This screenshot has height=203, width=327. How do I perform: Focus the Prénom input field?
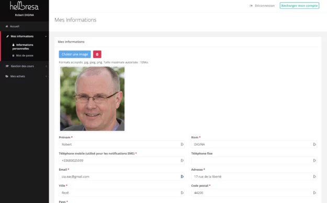pyautogui.click(x=121, y=145)
